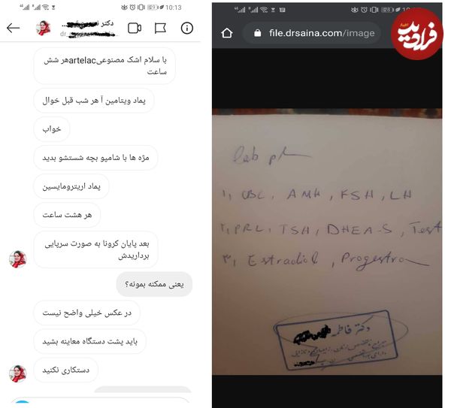Tap the browser home icon
Screen dimensions: 451x408
point(227,33)
